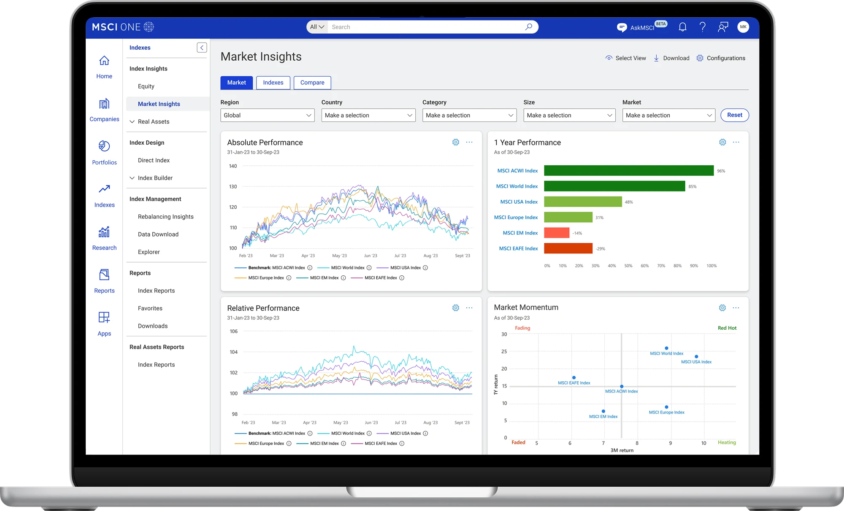Open the Country selection dropdown
The height and width of the screenshot is (511, 844).
[368, 115]
